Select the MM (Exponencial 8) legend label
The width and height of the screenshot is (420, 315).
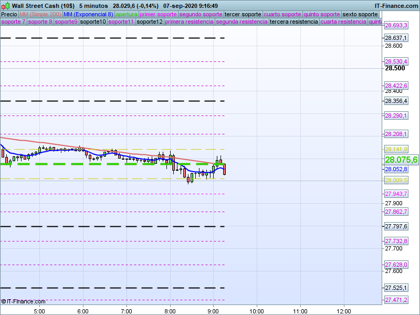click(88, 15)
